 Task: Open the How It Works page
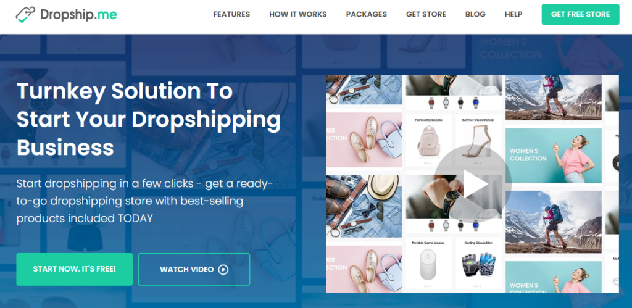(x=298, y=14)
